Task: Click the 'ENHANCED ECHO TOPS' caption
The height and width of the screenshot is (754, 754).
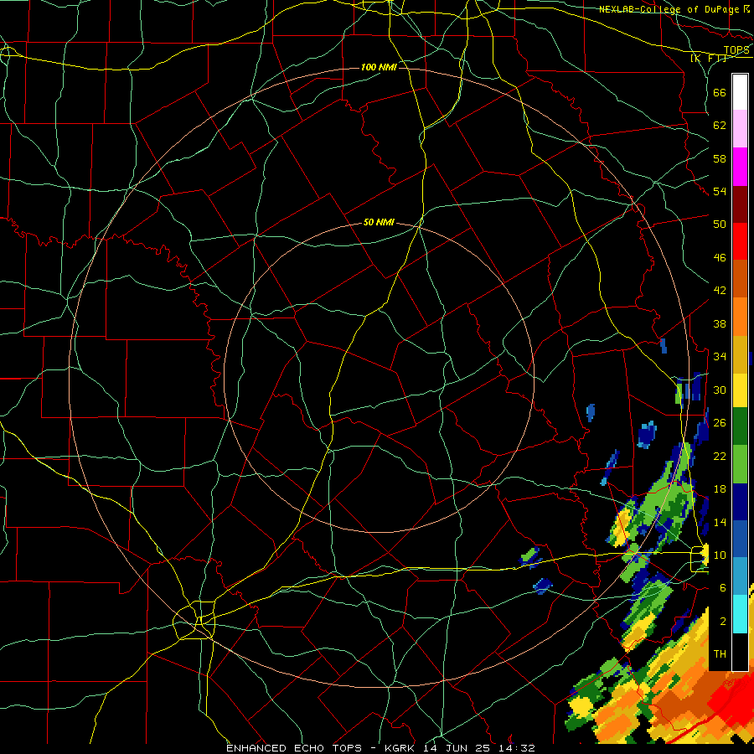Action: click(x=294, y=748)
